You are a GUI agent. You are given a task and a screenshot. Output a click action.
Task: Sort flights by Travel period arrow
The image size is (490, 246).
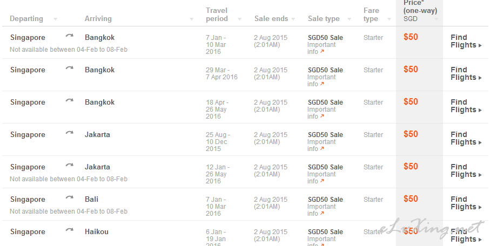point(240,19)
